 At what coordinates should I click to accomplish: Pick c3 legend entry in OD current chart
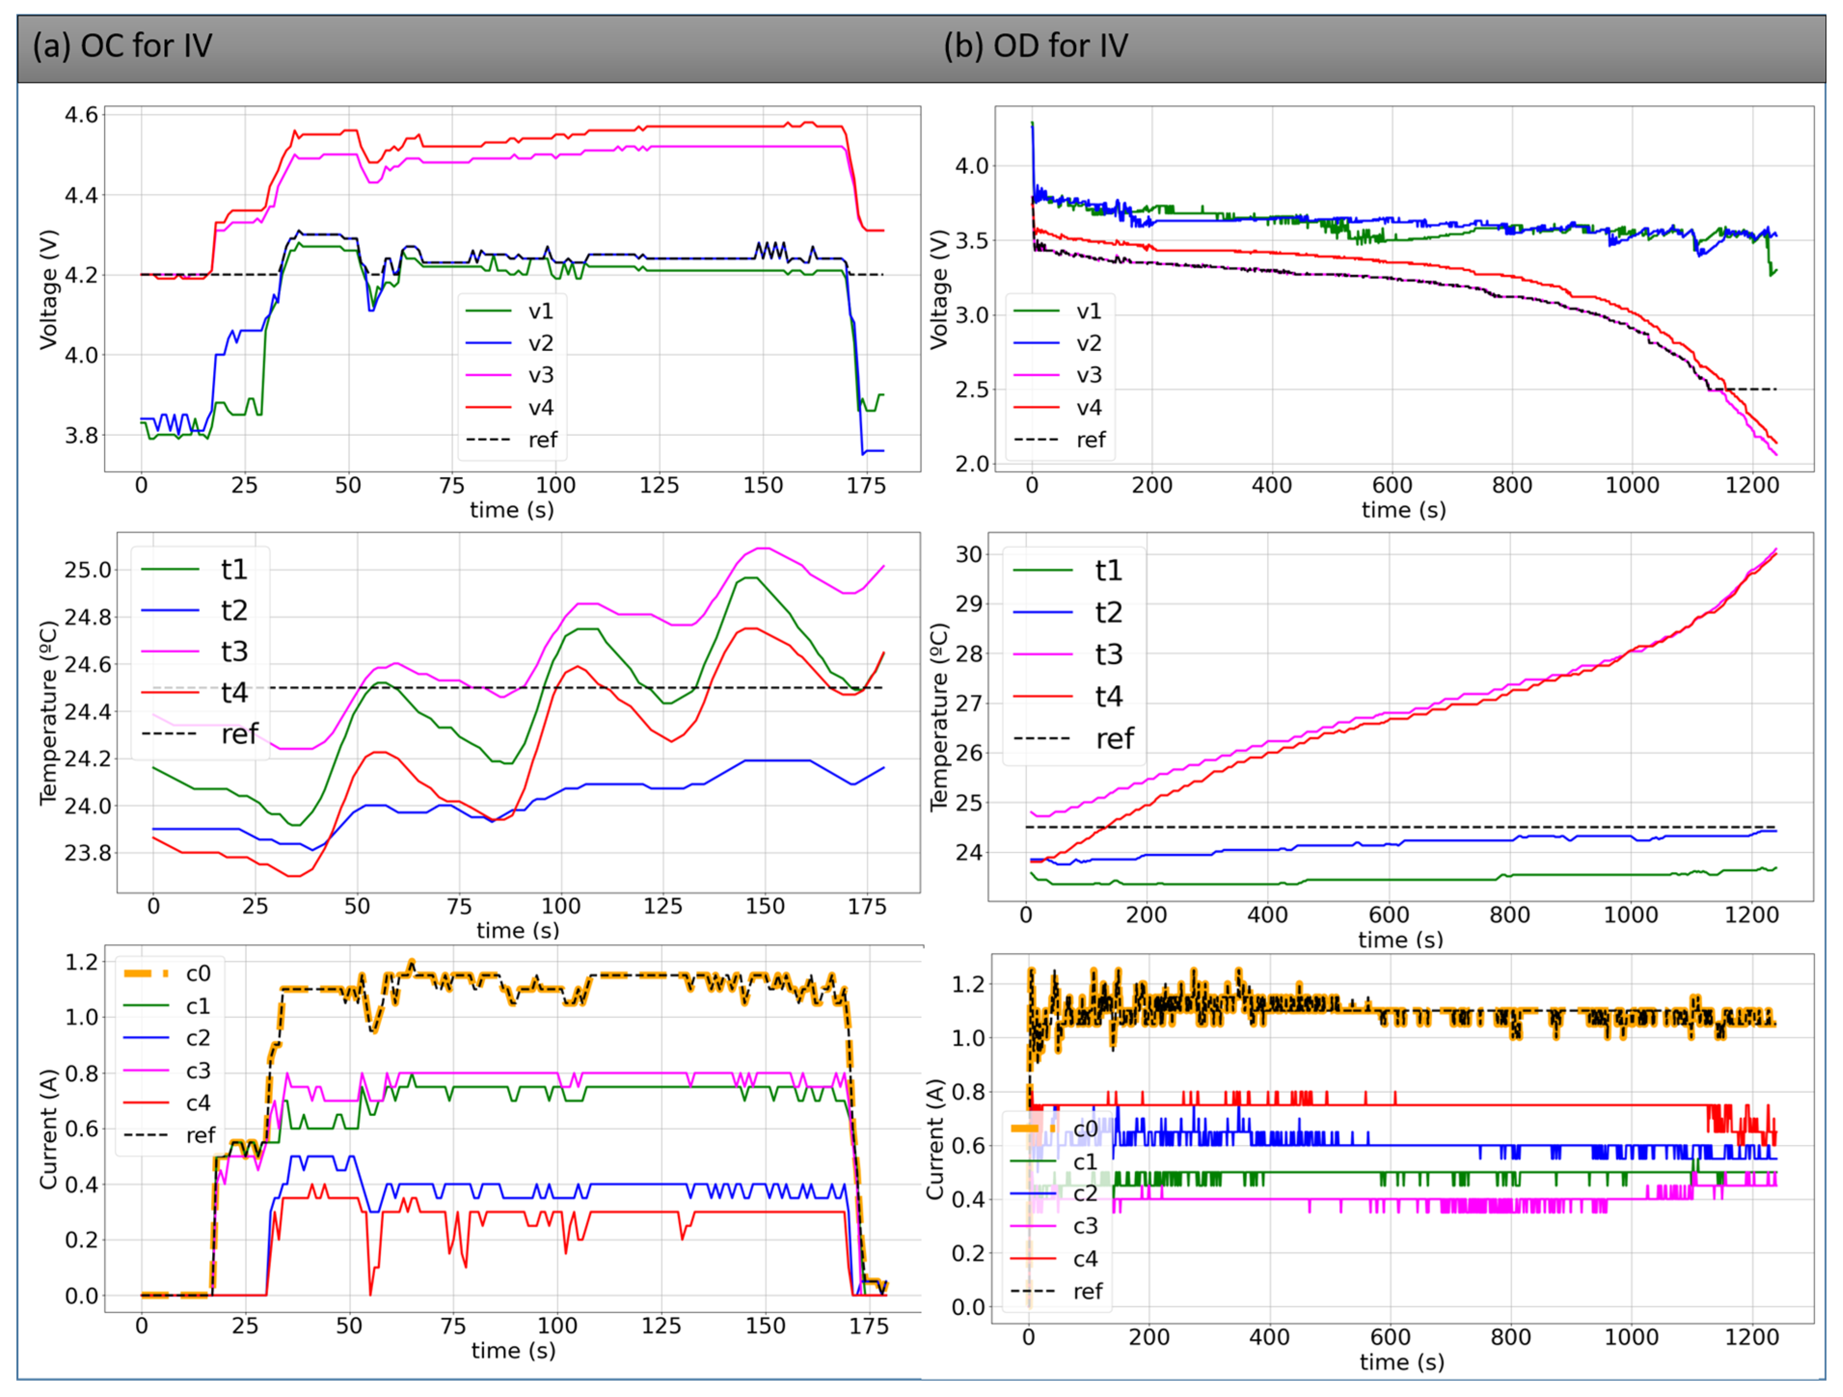[x=1055, y=1225]
